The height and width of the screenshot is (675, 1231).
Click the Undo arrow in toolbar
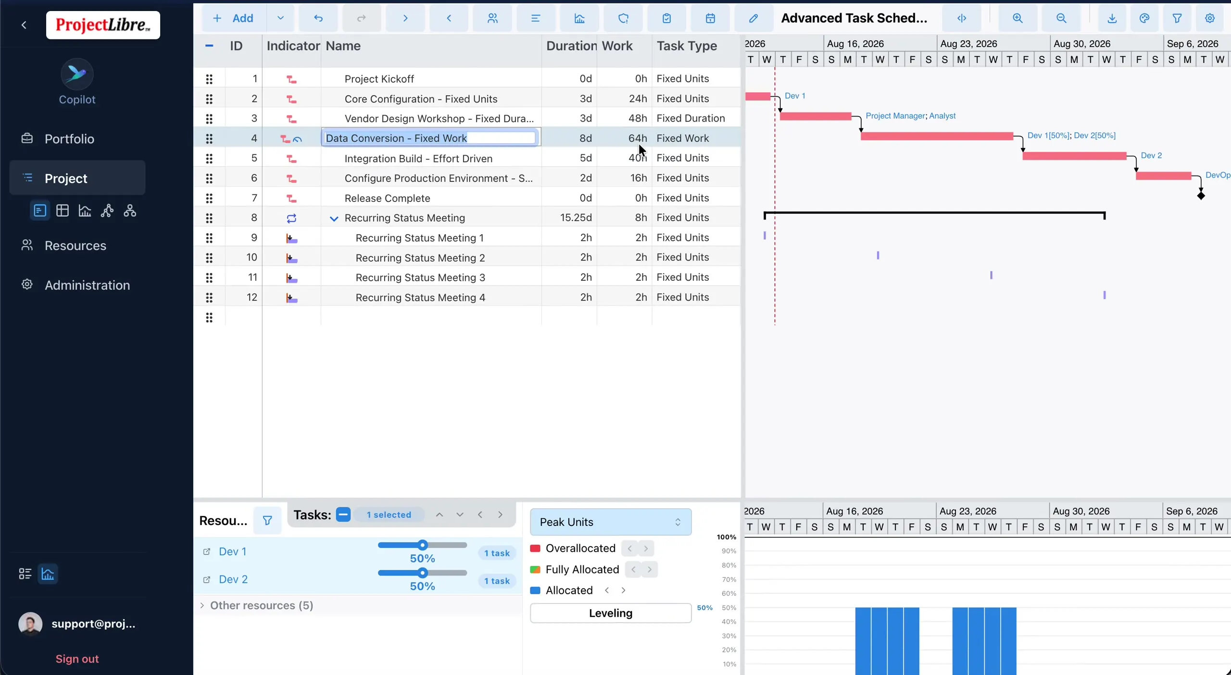click(318, 18)
